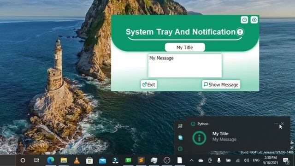Open File Explorer from the taskbar
295x166 pixels.
click(64, 160)
